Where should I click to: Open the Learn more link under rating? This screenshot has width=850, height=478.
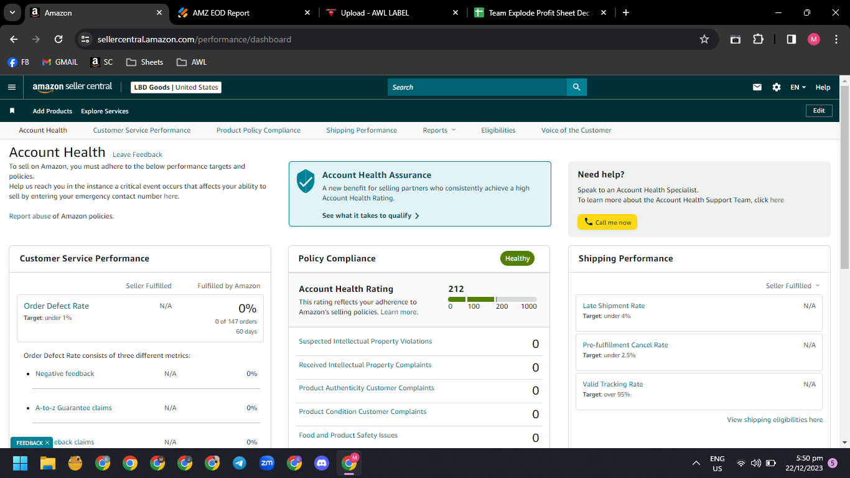click(399, 312)
